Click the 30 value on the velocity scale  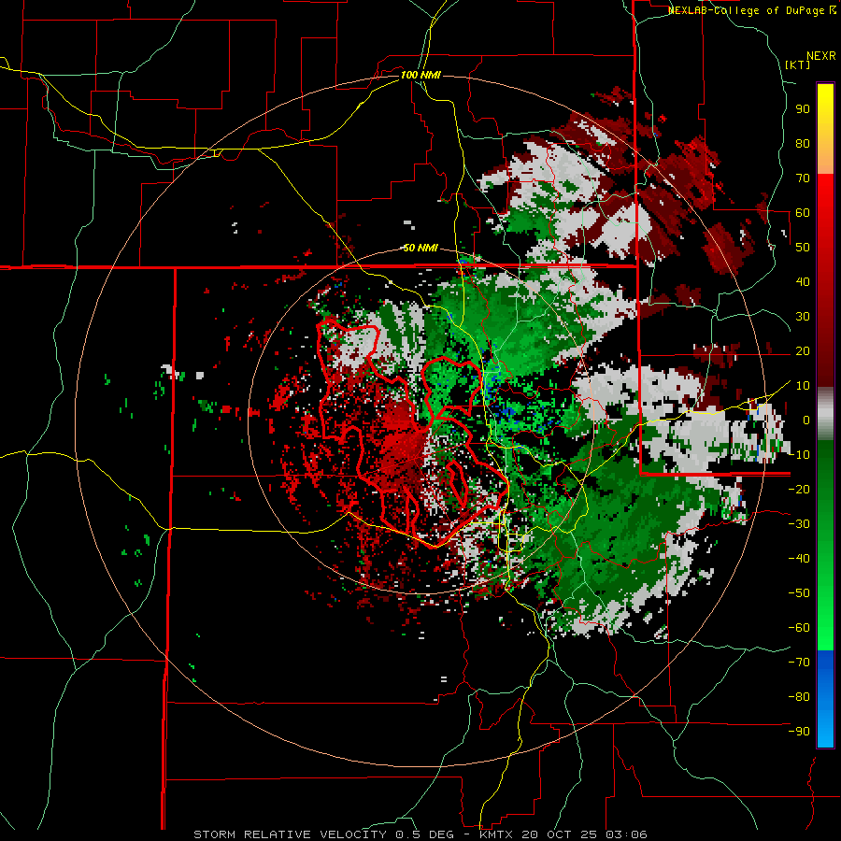click(x=803, y=317)
